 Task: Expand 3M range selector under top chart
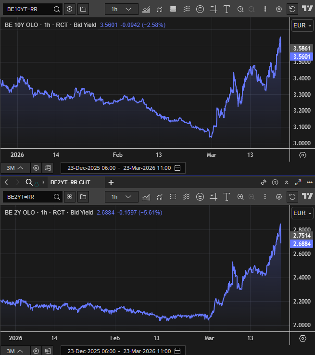point(15,168)
